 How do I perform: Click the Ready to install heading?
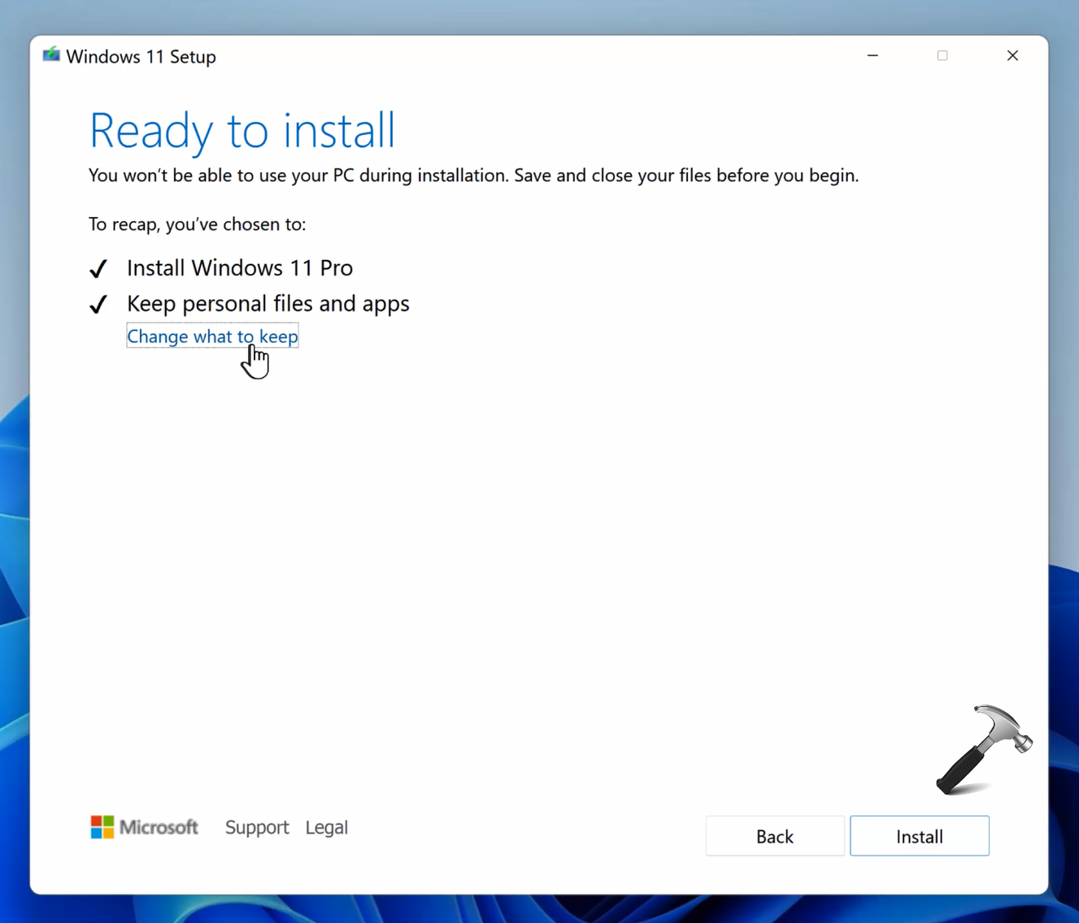(x=241, y=130)
